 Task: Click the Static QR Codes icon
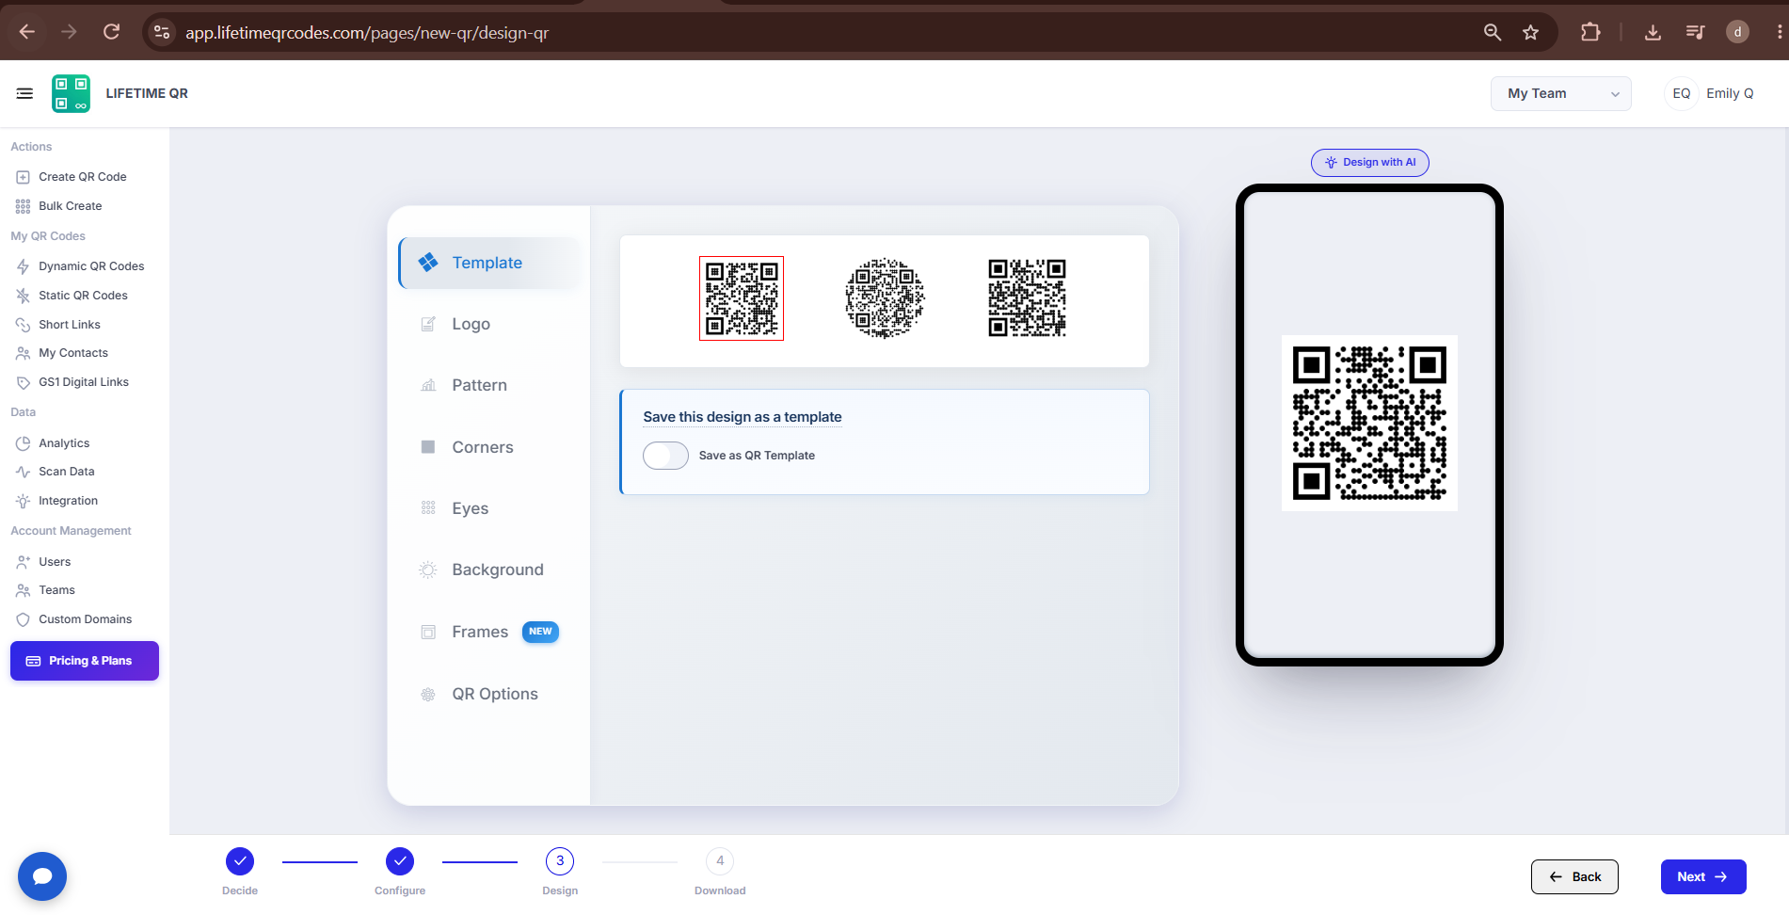click(23, 296)
